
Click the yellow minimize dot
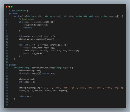point(9,7)
